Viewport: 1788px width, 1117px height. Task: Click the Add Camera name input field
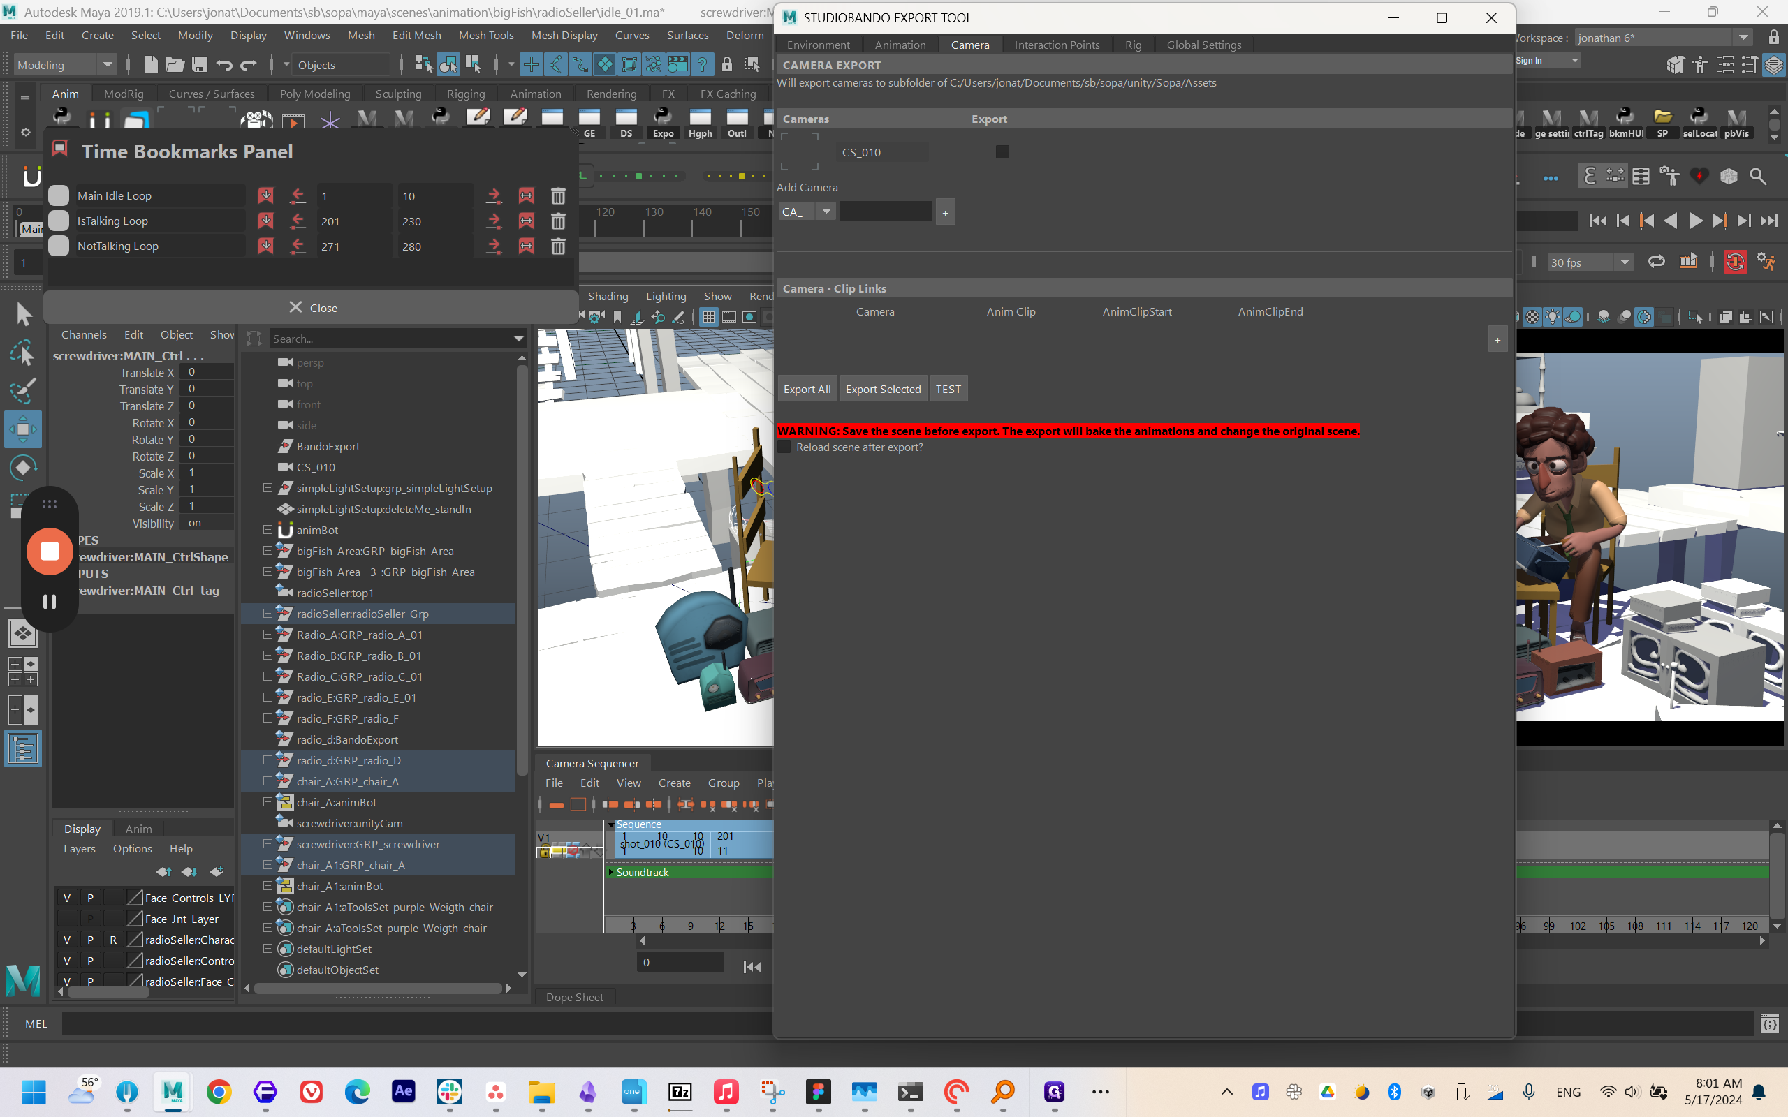tap(885, 212)
